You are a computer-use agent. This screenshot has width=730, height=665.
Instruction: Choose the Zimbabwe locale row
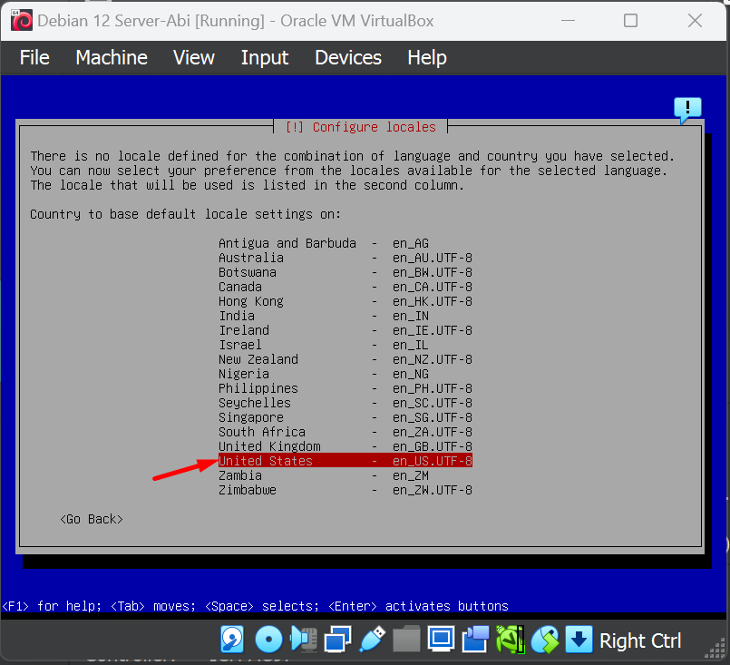click(346, 490)
